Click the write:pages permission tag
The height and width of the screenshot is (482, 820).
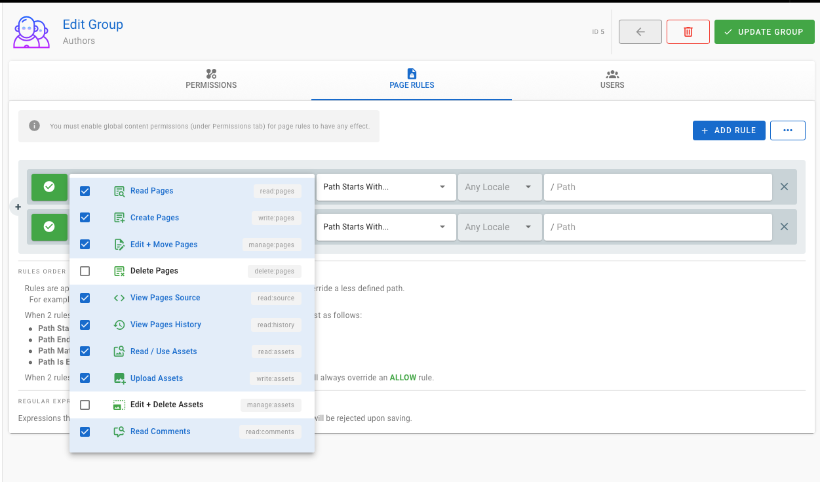click(x=276, y=218)
